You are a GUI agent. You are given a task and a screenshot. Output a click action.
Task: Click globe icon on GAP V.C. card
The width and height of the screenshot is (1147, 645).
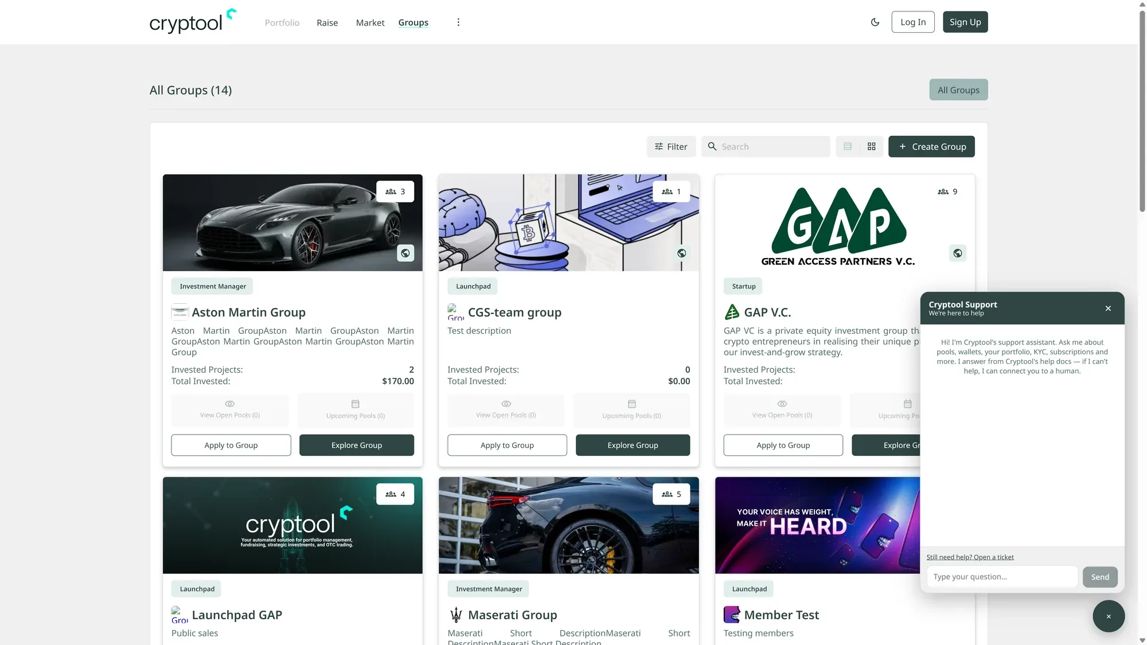(958, 253)
